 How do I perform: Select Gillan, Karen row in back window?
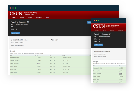pos(50,66)
